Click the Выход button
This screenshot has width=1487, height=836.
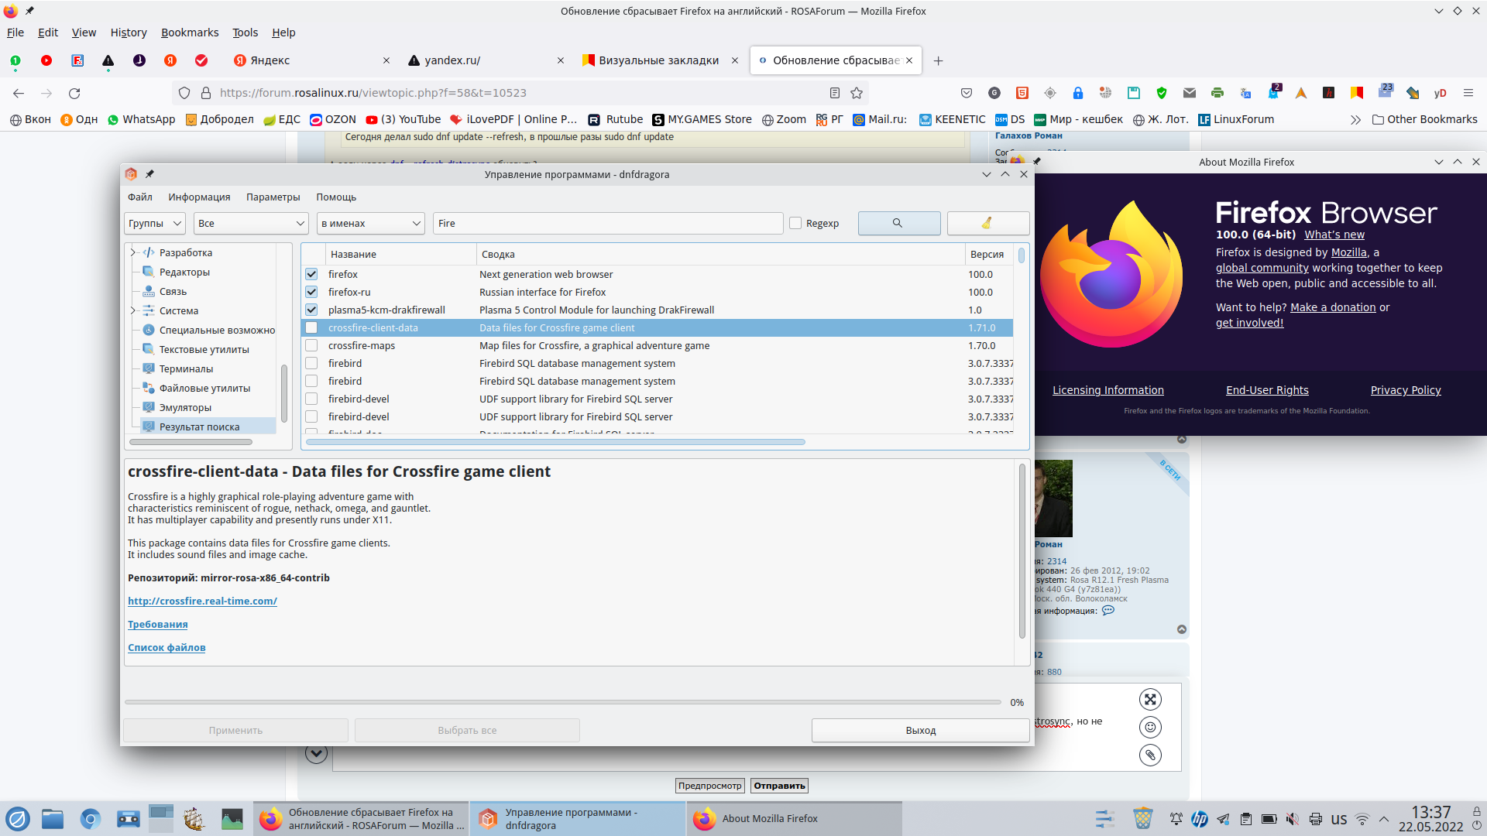point(920,730)
